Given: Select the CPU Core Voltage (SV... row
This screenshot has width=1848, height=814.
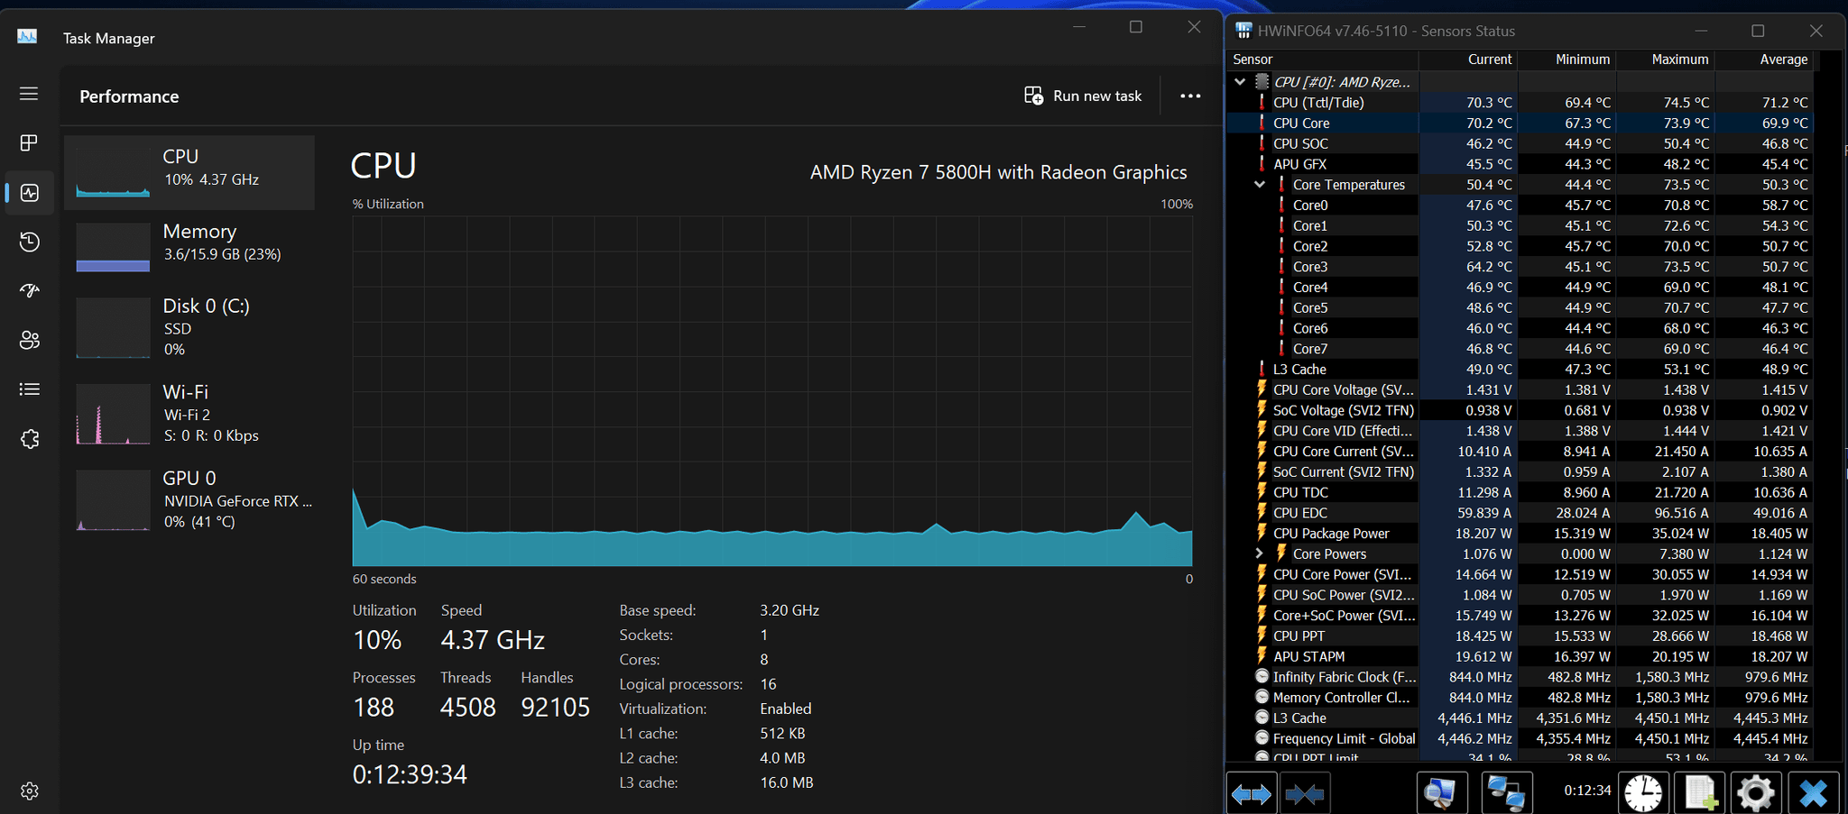Looking at the screenshot, I should pyautogui.click(x=1521, y=389).
